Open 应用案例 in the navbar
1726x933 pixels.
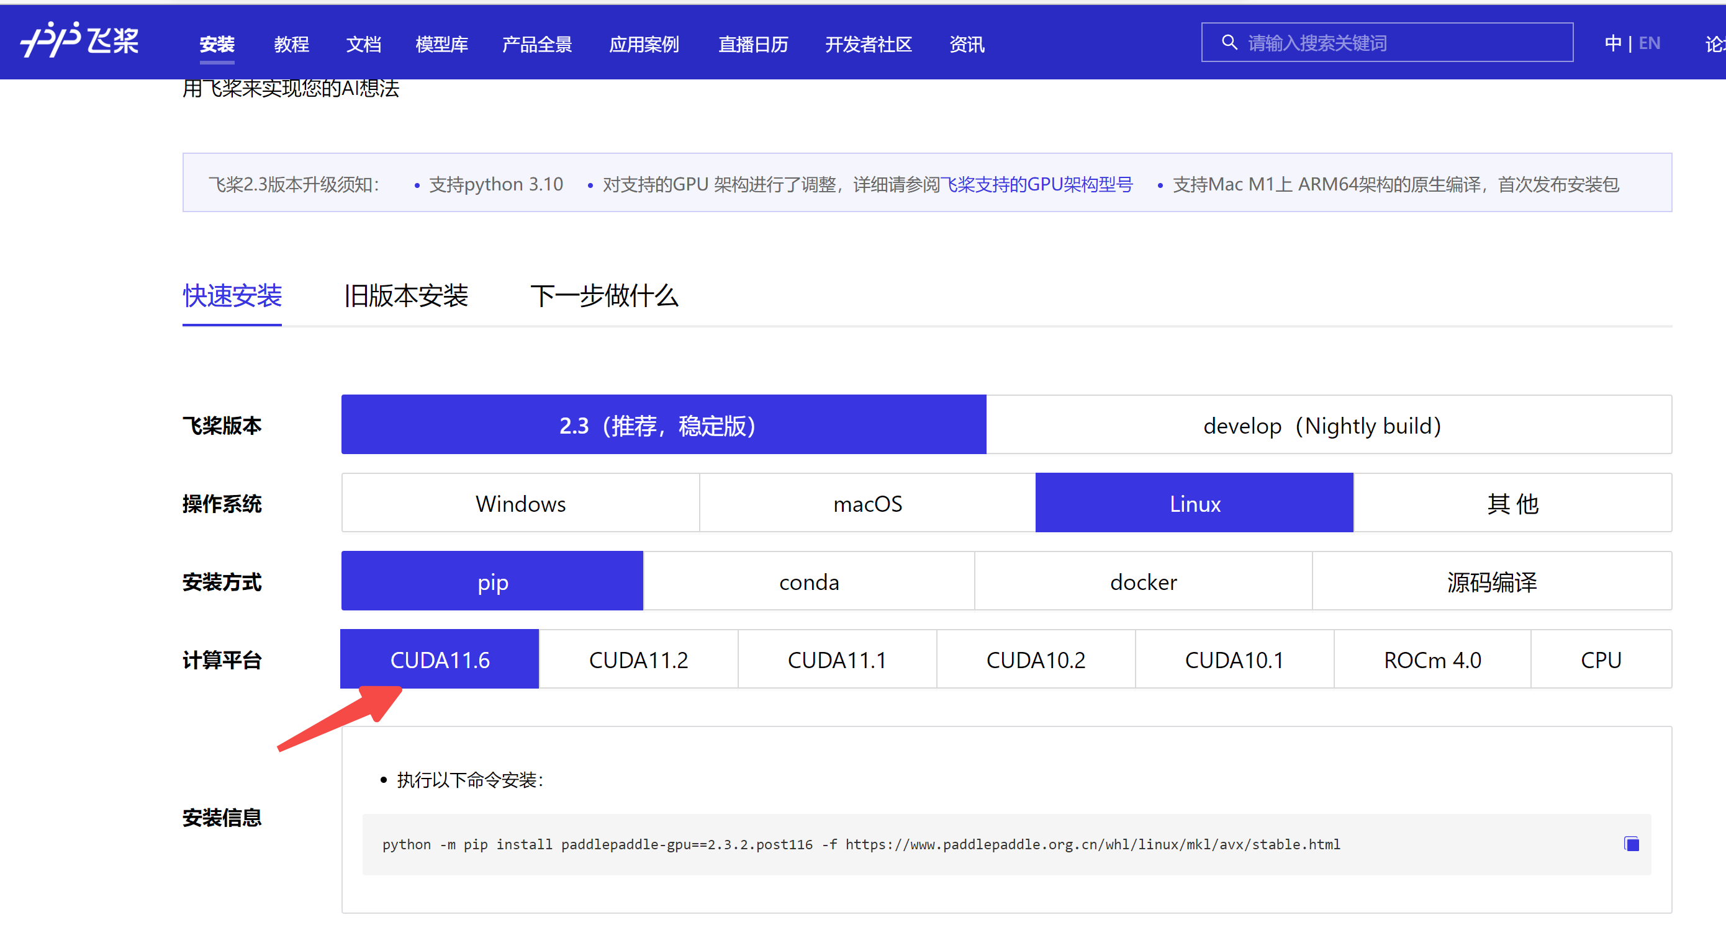coord(644,44)
